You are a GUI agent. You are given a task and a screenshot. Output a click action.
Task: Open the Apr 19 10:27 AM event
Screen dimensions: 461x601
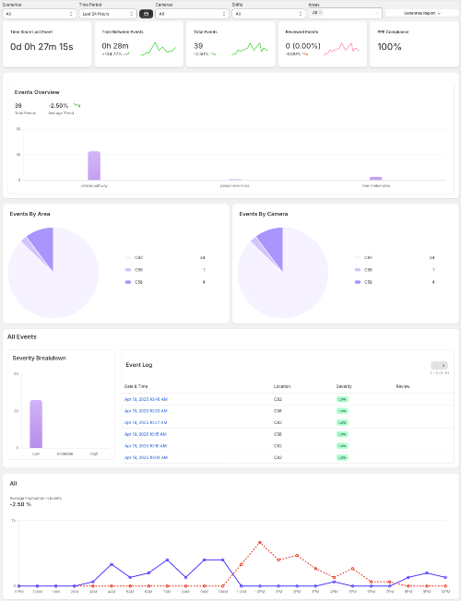point(146,423)
